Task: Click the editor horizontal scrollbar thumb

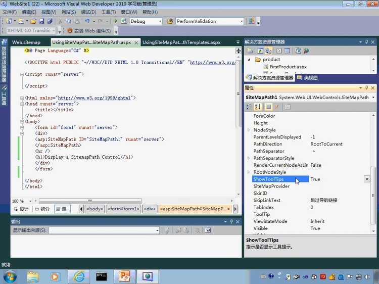Action: click(x=90, y=201)
